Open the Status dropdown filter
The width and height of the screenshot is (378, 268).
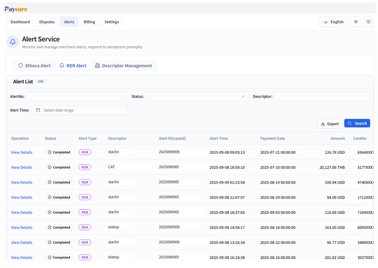coord(197,96)
